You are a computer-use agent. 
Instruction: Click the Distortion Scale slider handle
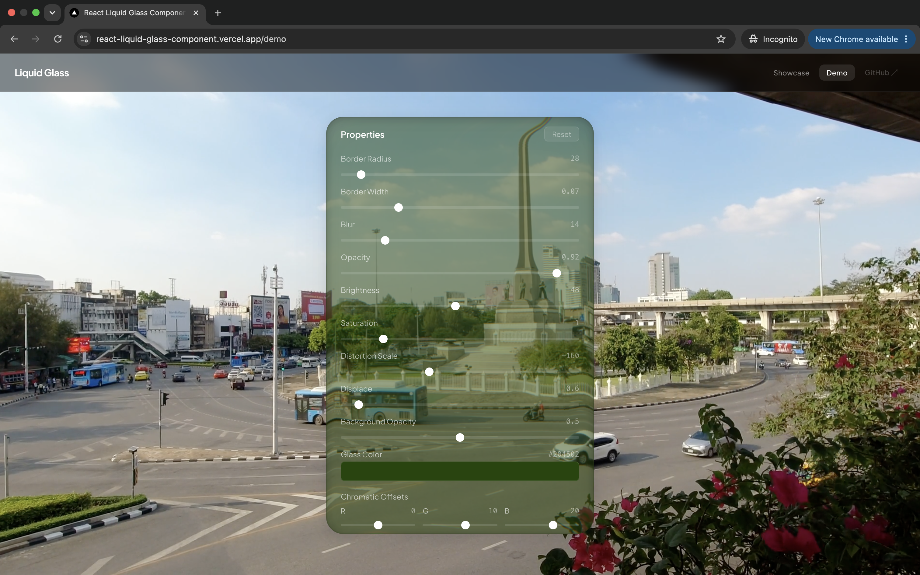429,372
